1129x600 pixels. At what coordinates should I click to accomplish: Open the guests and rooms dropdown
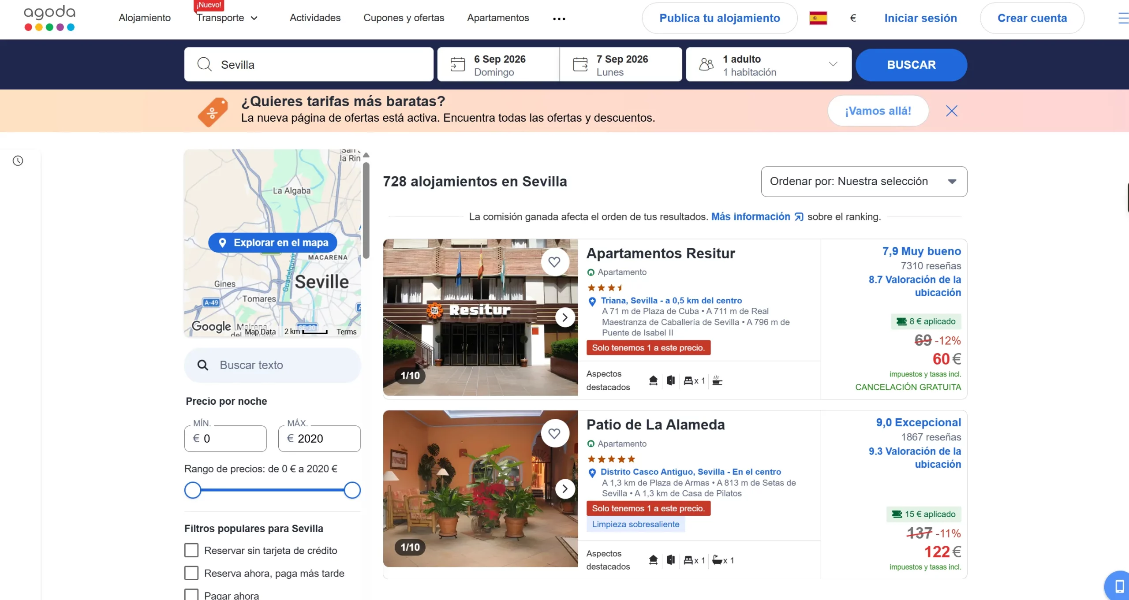769,64
